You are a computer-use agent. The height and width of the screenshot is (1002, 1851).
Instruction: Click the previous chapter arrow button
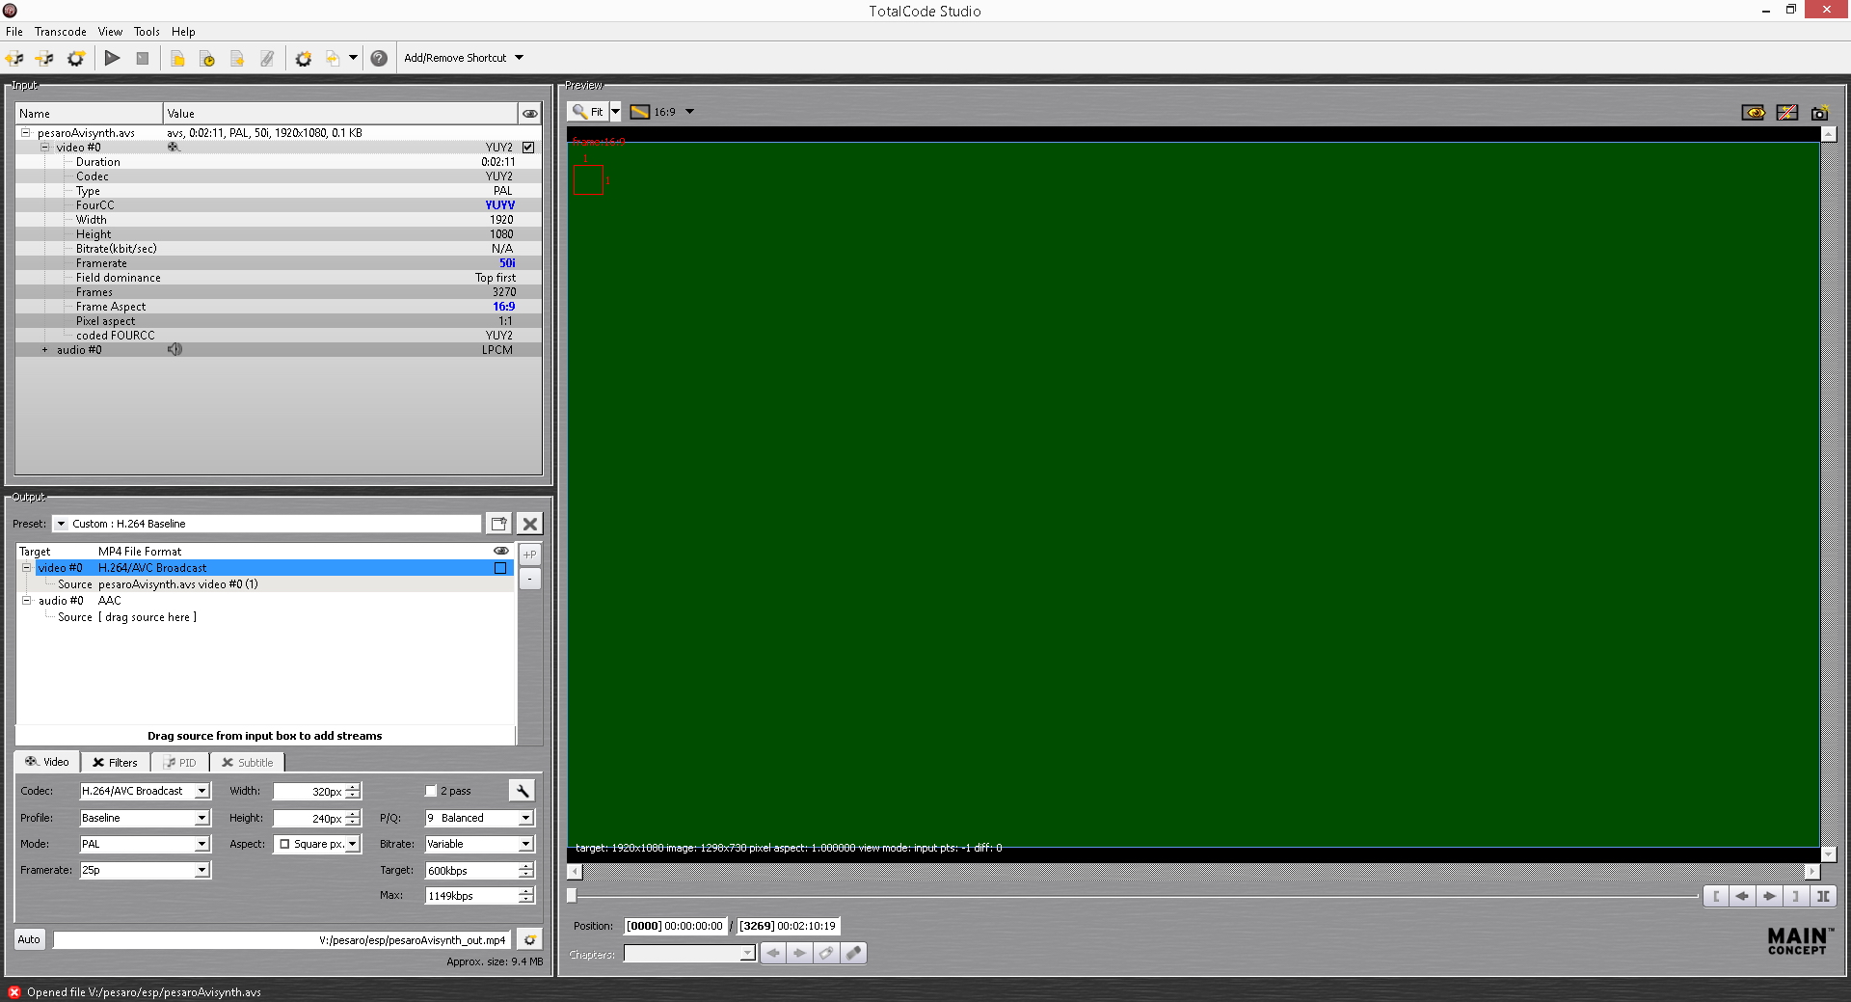point(773,953)
